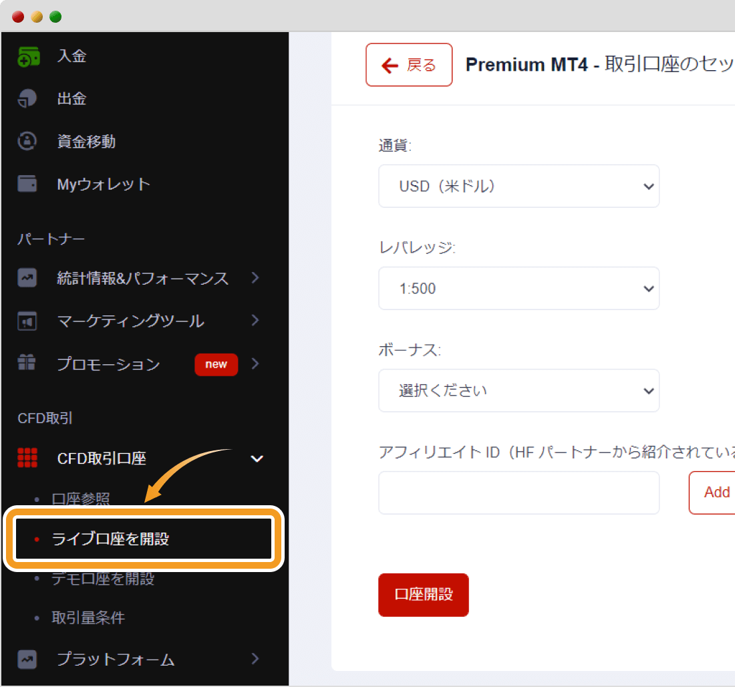Expand the プラットフォーム chevron

(255, 659)
